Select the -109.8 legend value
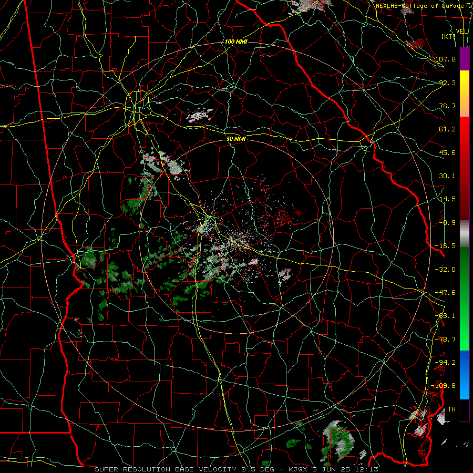Screen dimensions: 473x473 [x=444, y=386]
